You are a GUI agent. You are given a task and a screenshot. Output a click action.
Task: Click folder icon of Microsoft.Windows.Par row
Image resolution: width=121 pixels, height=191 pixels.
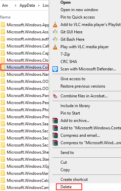tap(3, 95)
